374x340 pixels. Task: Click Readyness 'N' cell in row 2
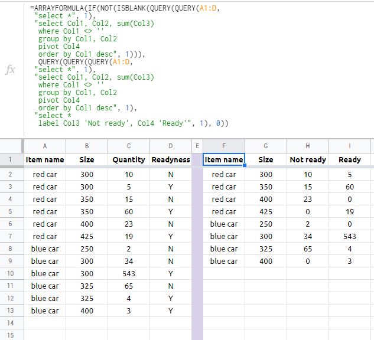tap(171, 174)
